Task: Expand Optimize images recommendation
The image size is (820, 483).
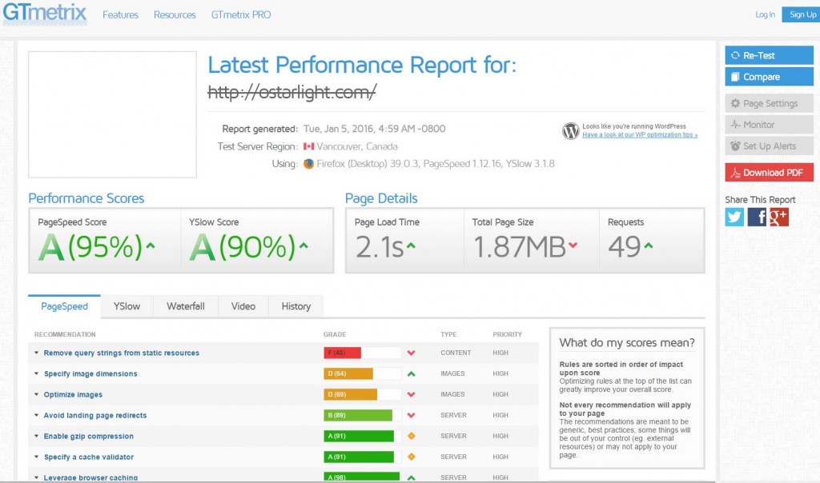Action: [36, 395]
